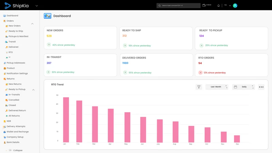Click the Dashboard sidebar label
Image resolution: width=272 pixels, height=153 pixels.
(12, 16)
